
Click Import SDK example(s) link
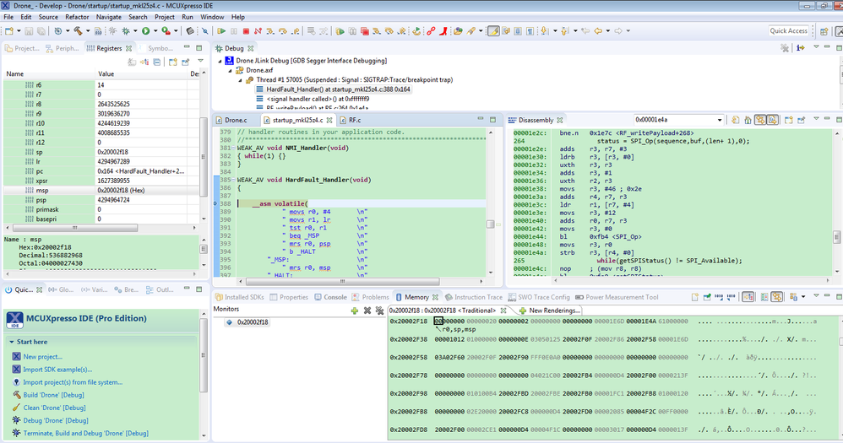(57, 370)
